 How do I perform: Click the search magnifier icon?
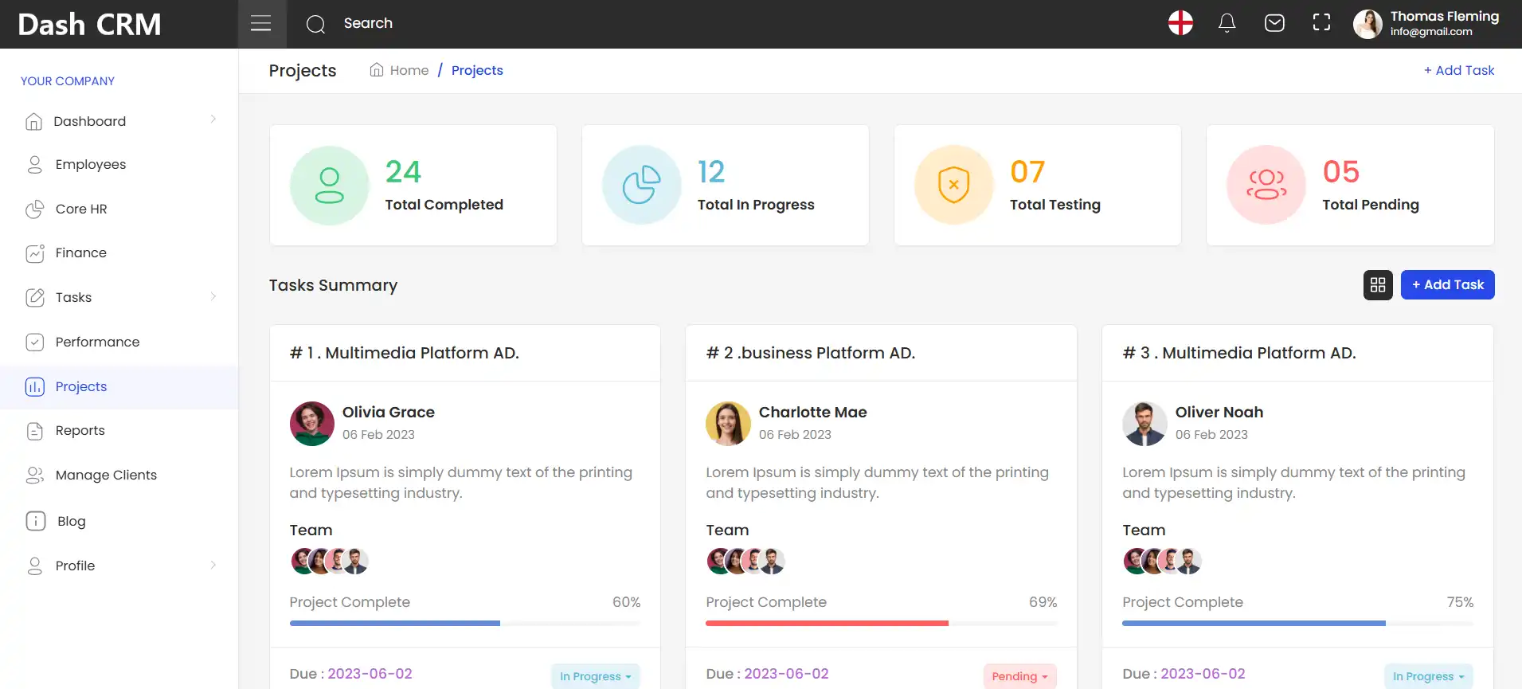(x=315, y=24)
